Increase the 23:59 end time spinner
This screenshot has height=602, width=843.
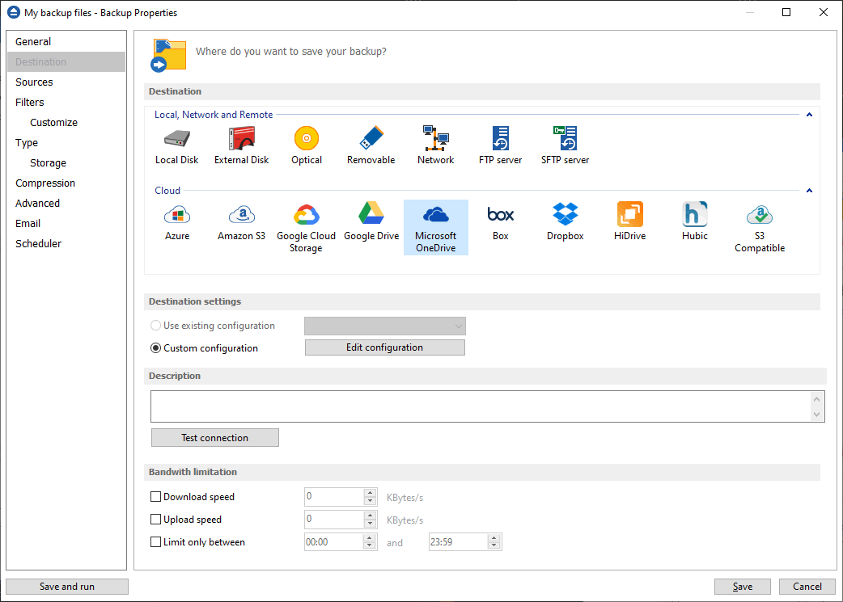494,537
